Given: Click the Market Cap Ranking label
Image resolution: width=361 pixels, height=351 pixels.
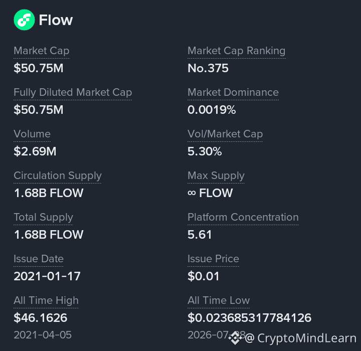Looking at the screenshot, I should click(237, 51).
